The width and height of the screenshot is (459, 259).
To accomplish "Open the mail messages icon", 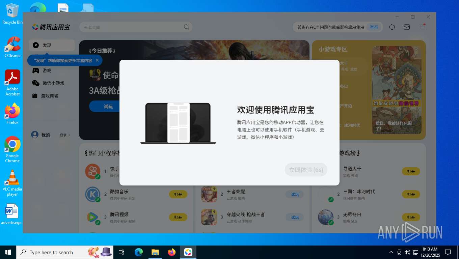I will [x=407, y=27].
